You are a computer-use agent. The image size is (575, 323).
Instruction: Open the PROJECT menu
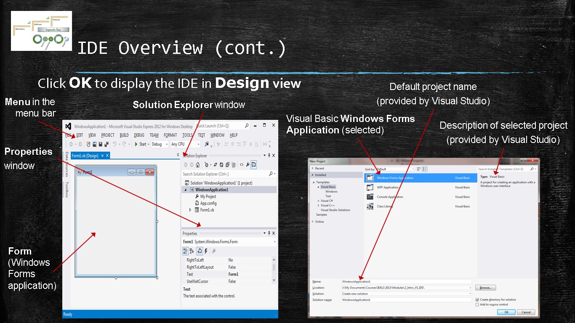pos(108,135)
